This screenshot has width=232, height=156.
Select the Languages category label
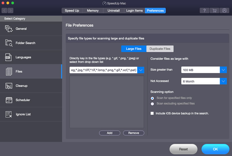[x=24, y=57]
